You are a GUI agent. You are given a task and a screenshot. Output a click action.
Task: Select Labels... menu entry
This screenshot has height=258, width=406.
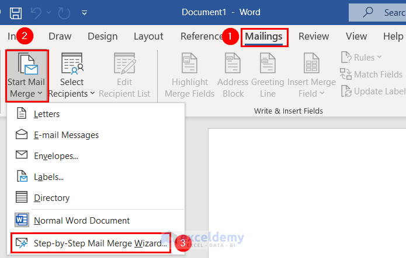[x=96, y=177]
